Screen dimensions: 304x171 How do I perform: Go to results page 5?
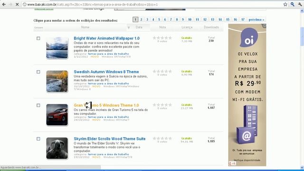tap(159, 19)
